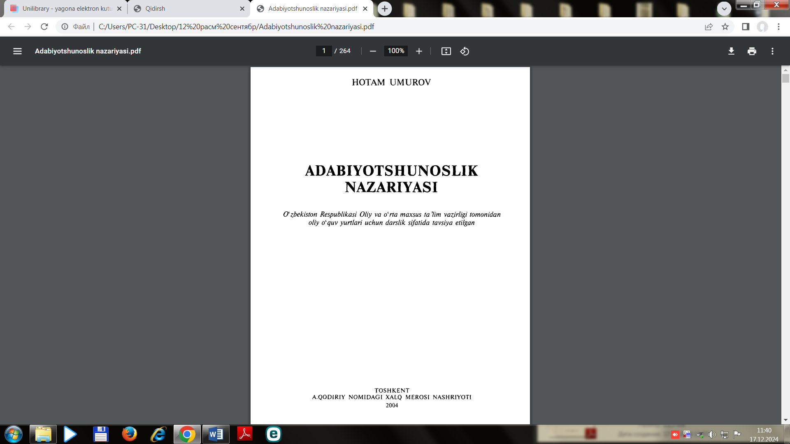Open the browser tab search dropdown
The width and height of the screenshot is (790, 444).
[724, 8]
